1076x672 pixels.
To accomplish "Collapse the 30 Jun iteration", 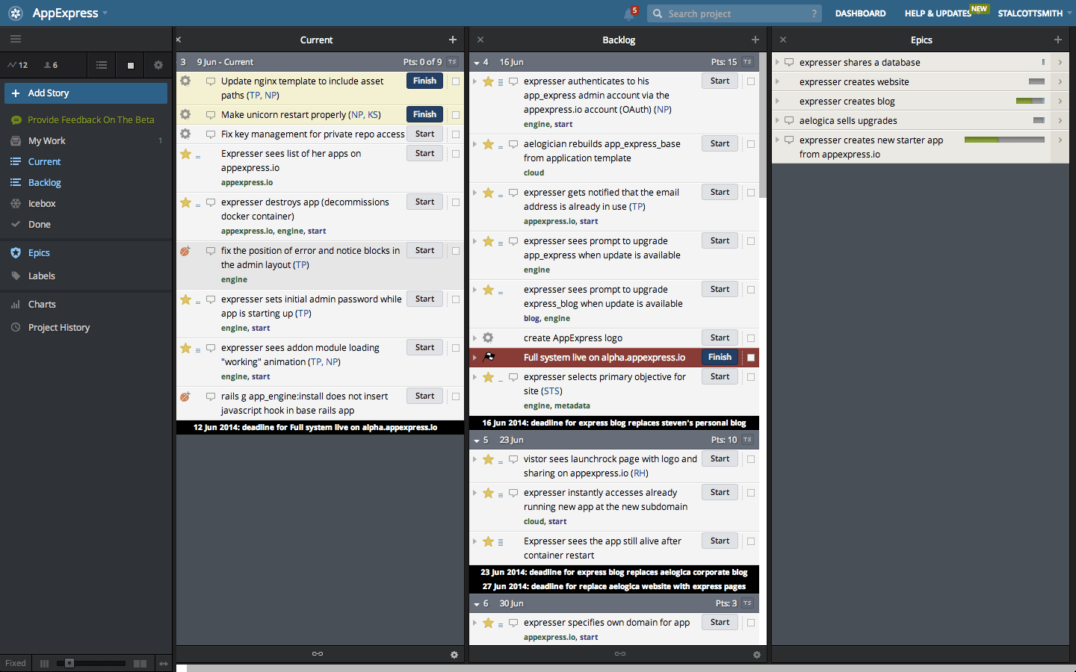I will tap(477, 604).
